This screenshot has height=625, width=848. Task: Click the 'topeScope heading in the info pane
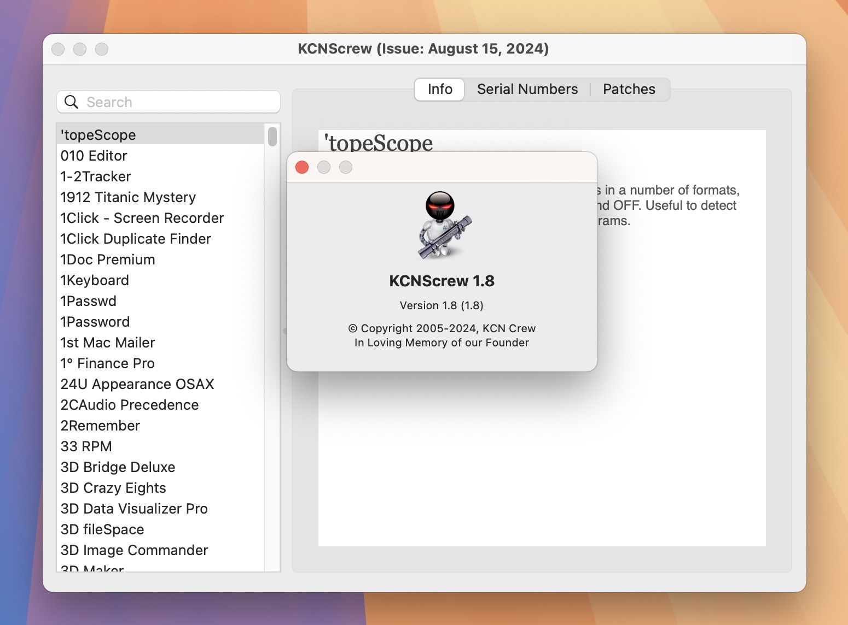(378, 142)
